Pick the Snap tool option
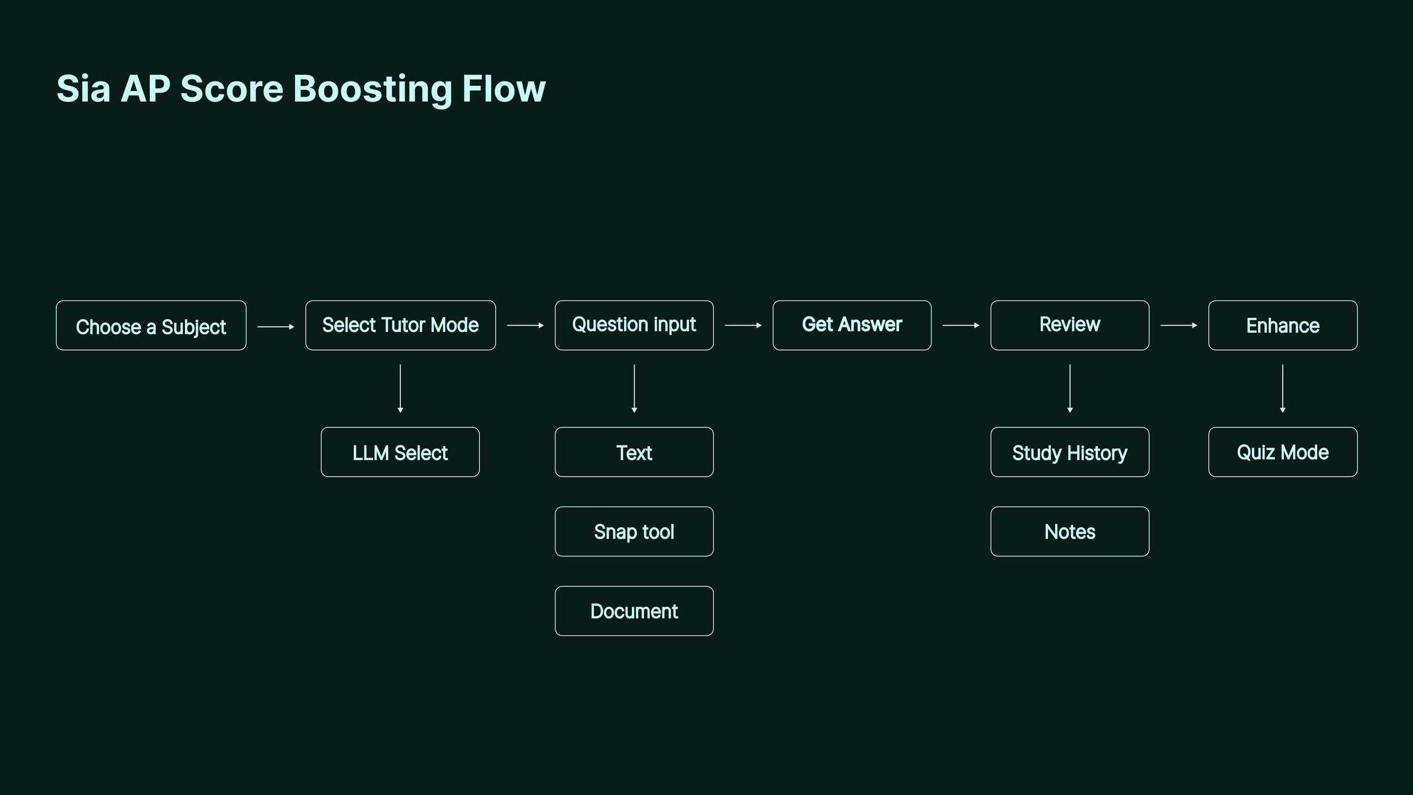The height and width of the screenshot is (795, 1413). click(634, 532)
